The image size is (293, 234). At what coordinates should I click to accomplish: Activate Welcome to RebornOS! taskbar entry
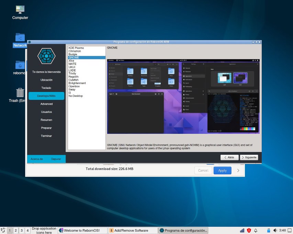(82, 231)
